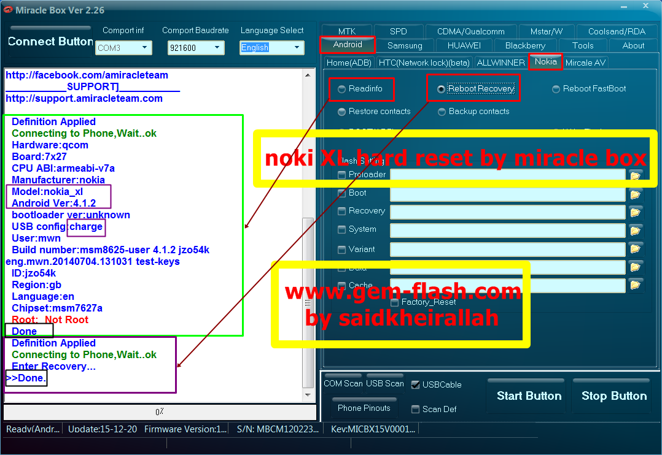Tick the Preloader checkbox
The height and width of the screenshot is (455, 662).
coord(342,175)
